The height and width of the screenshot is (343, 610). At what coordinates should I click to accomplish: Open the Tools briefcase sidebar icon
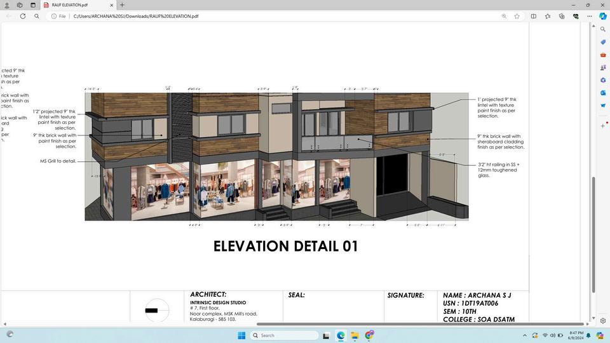click(603, 55)
